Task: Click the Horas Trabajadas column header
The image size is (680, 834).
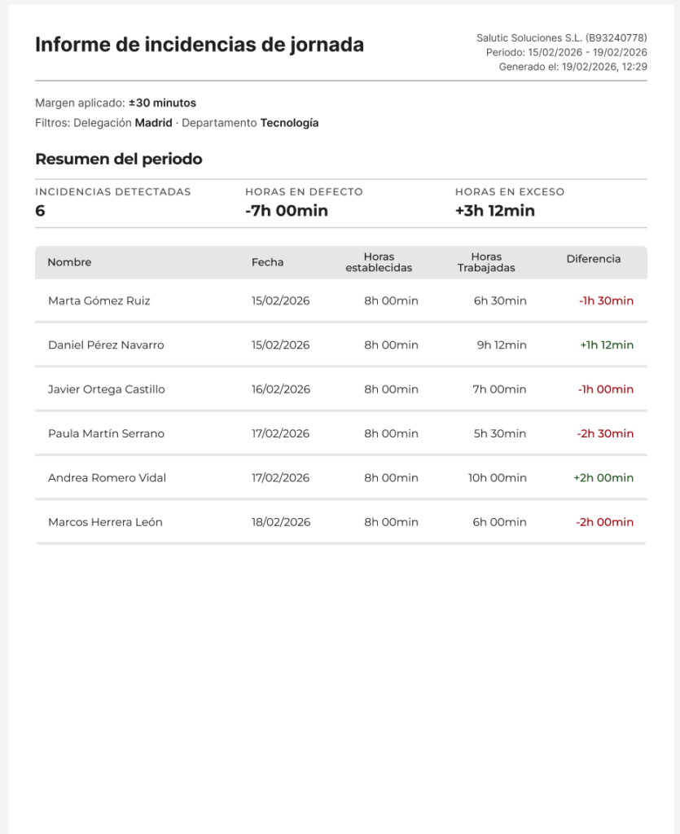Action: [x=486, y=262]
